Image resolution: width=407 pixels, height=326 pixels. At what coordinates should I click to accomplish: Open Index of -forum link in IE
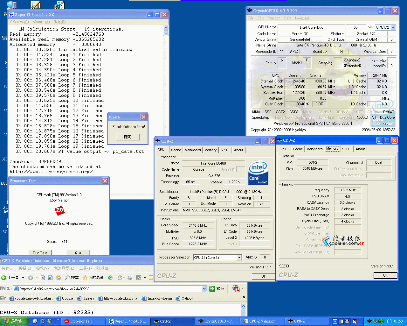coord(157,298)
